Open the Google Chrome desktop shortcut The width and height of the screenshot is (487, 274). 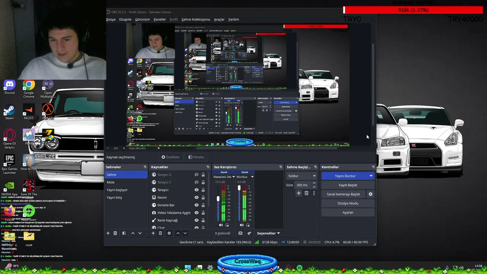[29, 89]
